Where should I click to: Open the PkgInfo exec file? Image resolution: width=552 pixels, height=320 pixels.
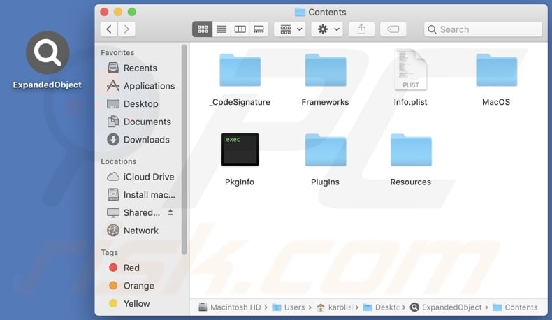(x=240, y=150)
